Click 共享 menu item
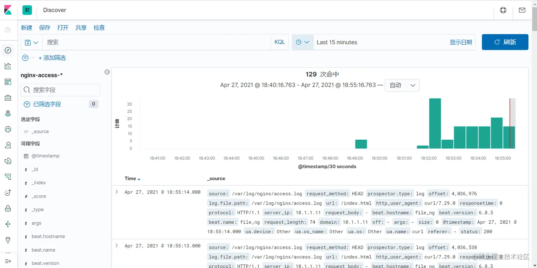 pos(81,28)
